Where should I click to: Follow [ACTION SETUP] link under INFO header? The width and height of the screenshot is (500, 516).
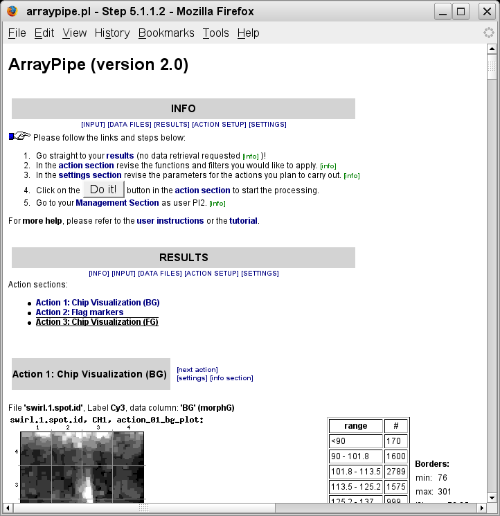[219, 125]
